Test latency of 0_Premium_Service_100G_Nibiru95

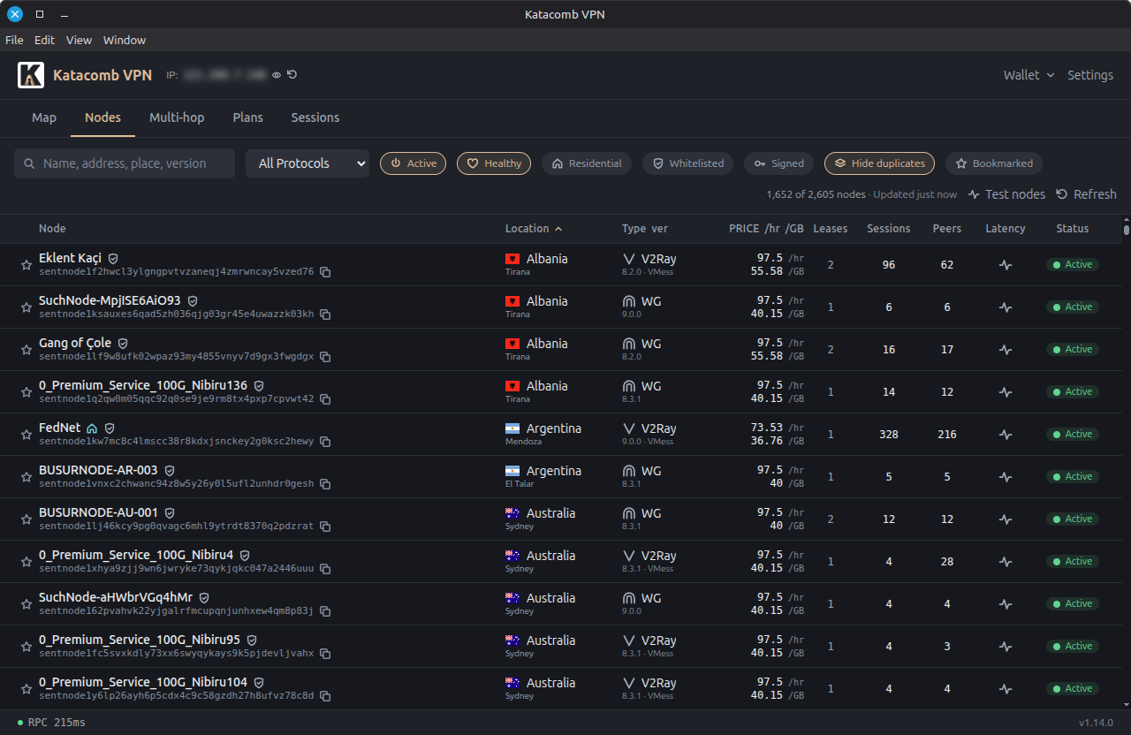point(1006,647)
